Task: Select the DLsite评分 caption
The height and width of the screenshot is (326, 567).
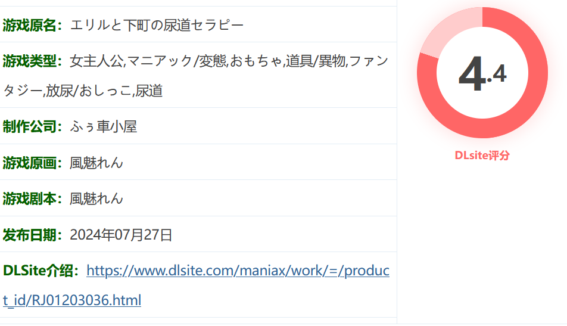Action: (x=482, y=156)
